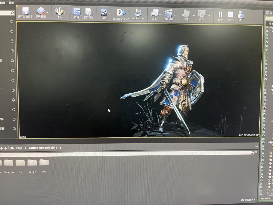Click the UID 523986012513 viewport label
The width and height of the screenshot is (273, 205).
coord(249,135)
